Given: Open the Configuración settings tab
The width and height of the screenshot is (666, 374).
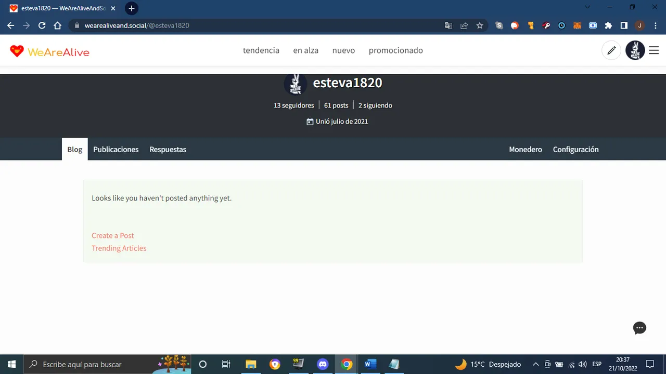Looking at the screenshot, I should tap(576, 149).
